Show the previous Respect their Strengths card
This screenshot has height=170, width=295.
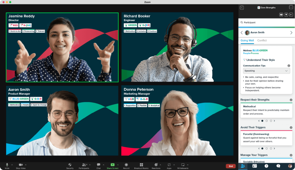259,121
